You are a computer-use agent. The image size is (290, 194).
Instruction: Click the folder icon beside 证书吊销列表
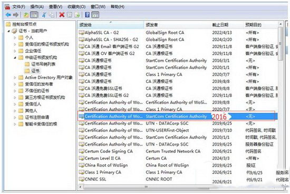27,64
